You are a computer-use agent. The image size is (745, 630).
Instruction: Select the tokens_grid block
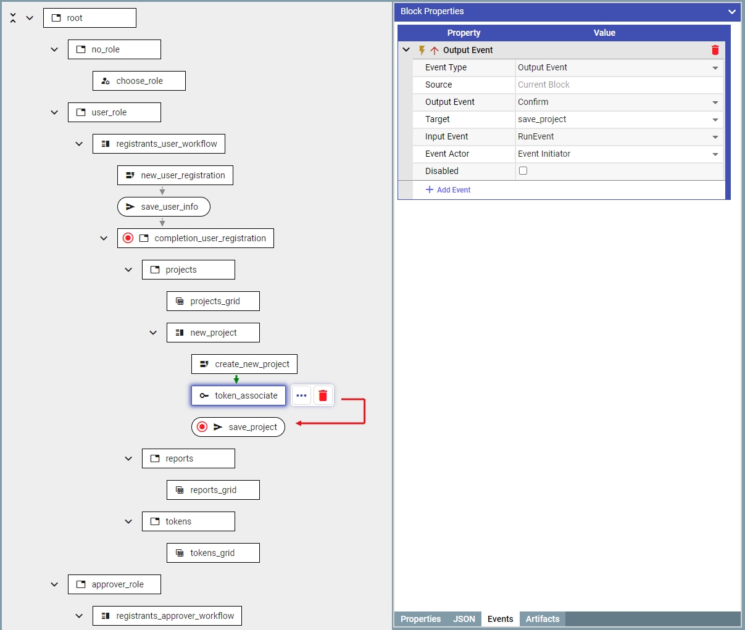pyautogui.click(x=213, y=553)
